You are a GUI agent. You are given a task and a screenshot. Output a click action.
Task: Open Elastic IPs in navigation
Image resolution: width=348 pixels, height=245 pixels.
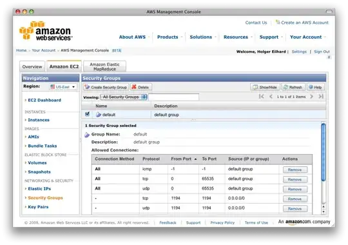click(x=39, y=189)
